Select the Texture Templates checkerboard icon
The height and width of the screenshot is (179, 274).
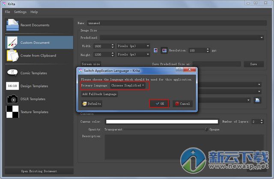pos(12,112)
